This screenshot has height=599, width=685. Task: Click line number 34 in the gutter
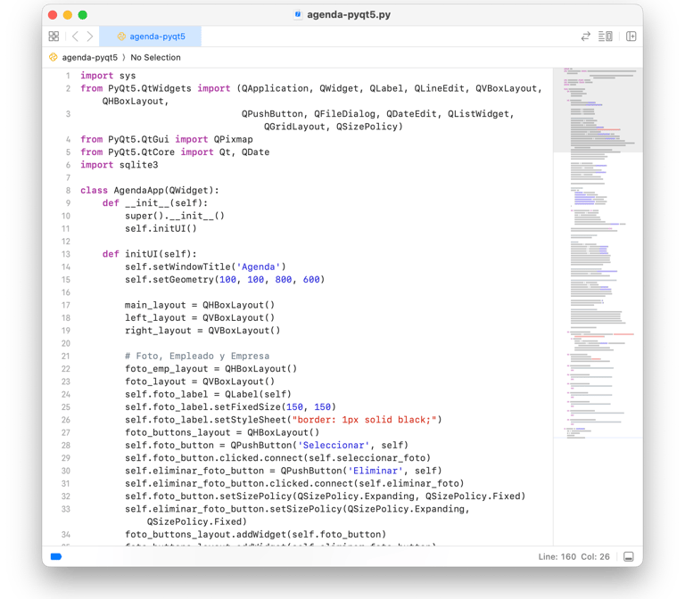pyautogui.click(x=65, y=535)
